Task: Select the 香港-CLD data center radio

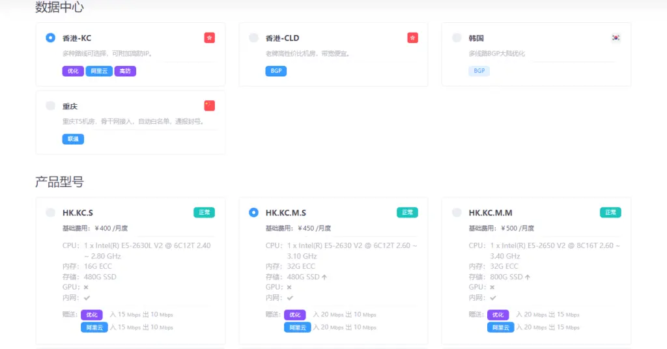Action: pyautogui.click(x=253, y=38)
